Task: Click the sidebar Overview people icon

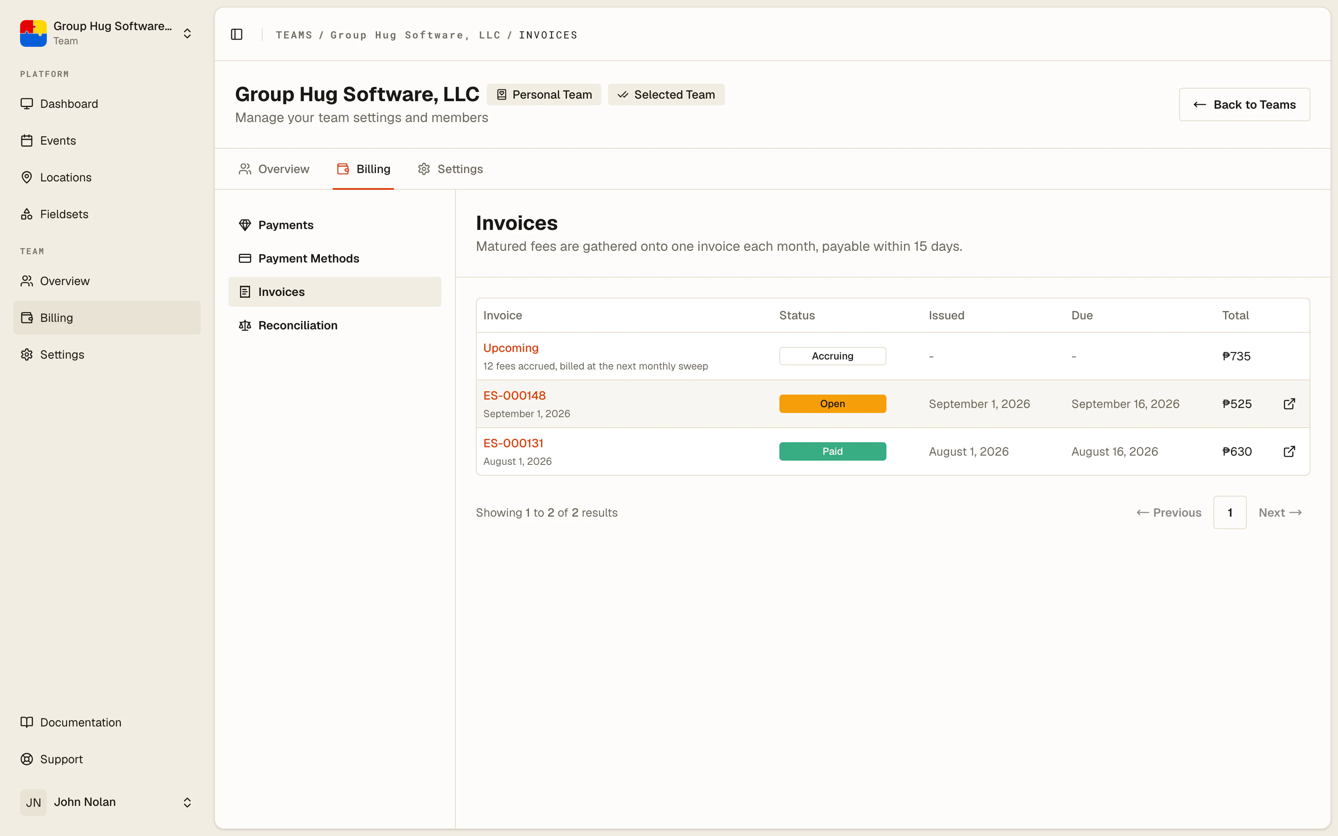Action: [26, 281]
